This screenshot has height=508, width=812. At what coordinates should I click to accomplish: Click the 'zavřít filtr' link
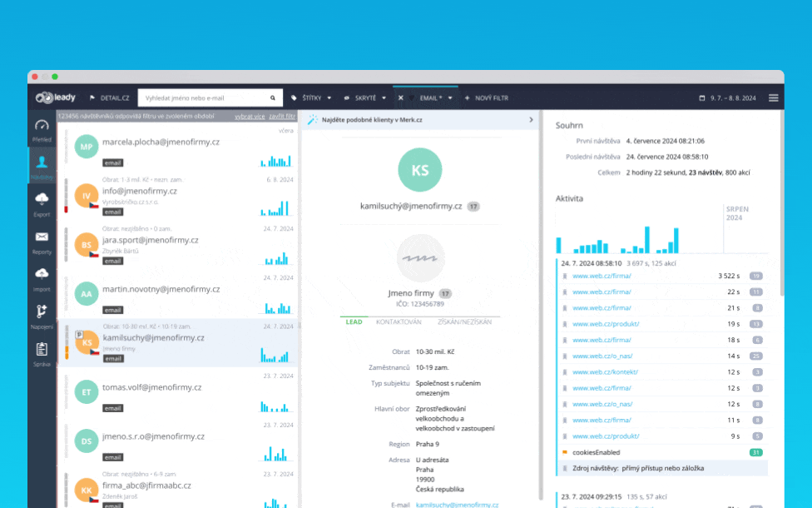[282, 116]
